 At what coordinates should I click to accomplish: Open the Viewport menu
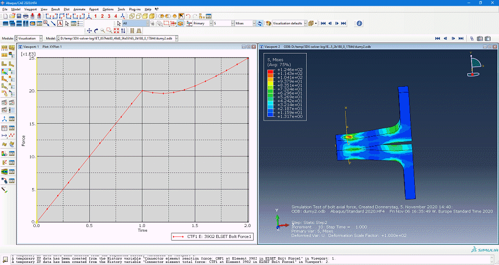(x=31, y=9)
